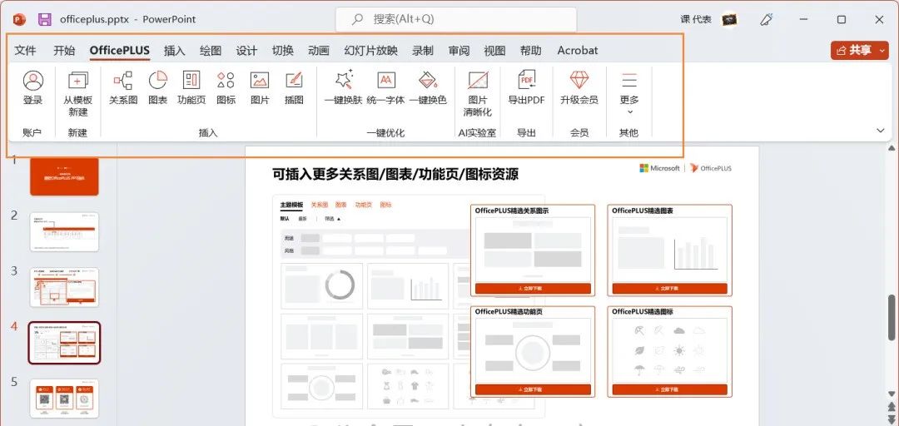Apply 统一字体 unify fonts tool
The image size is (899, 426).
tap(385, 88)
